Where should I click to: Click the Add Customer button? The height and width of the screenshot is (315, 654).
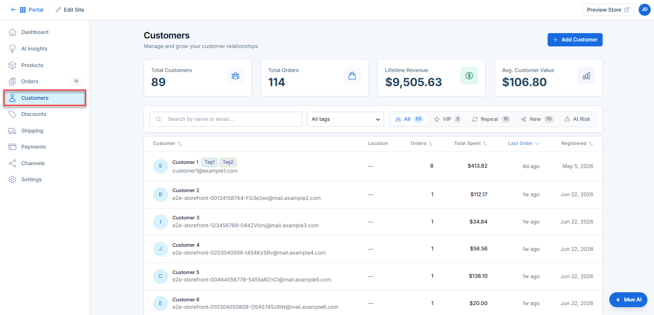(x=575, y=40)
